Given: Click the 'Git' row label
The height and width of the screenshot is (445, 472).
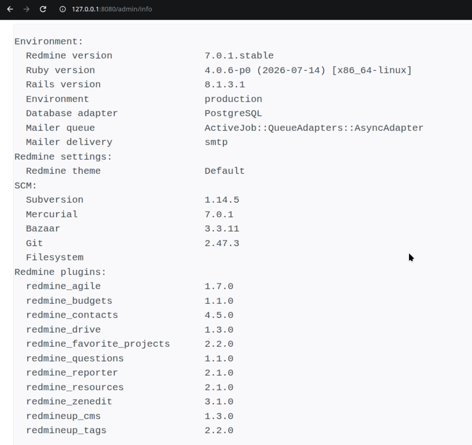Looking at the screenshot, I should [x=34, y=243].
